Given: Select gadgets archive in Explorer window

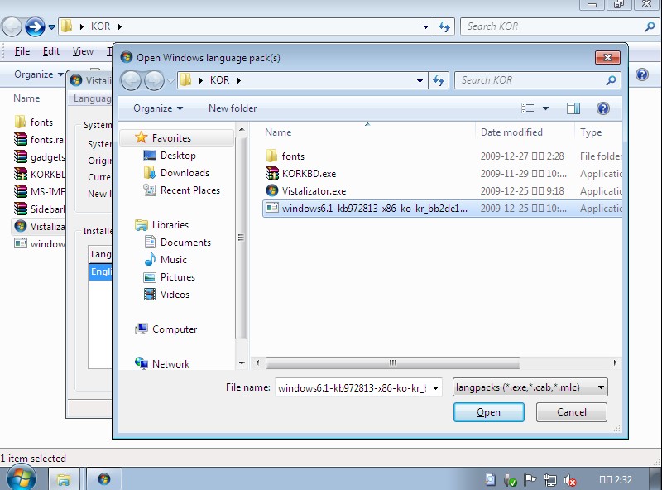Looking at the screenshot, I should coord(39,156).
